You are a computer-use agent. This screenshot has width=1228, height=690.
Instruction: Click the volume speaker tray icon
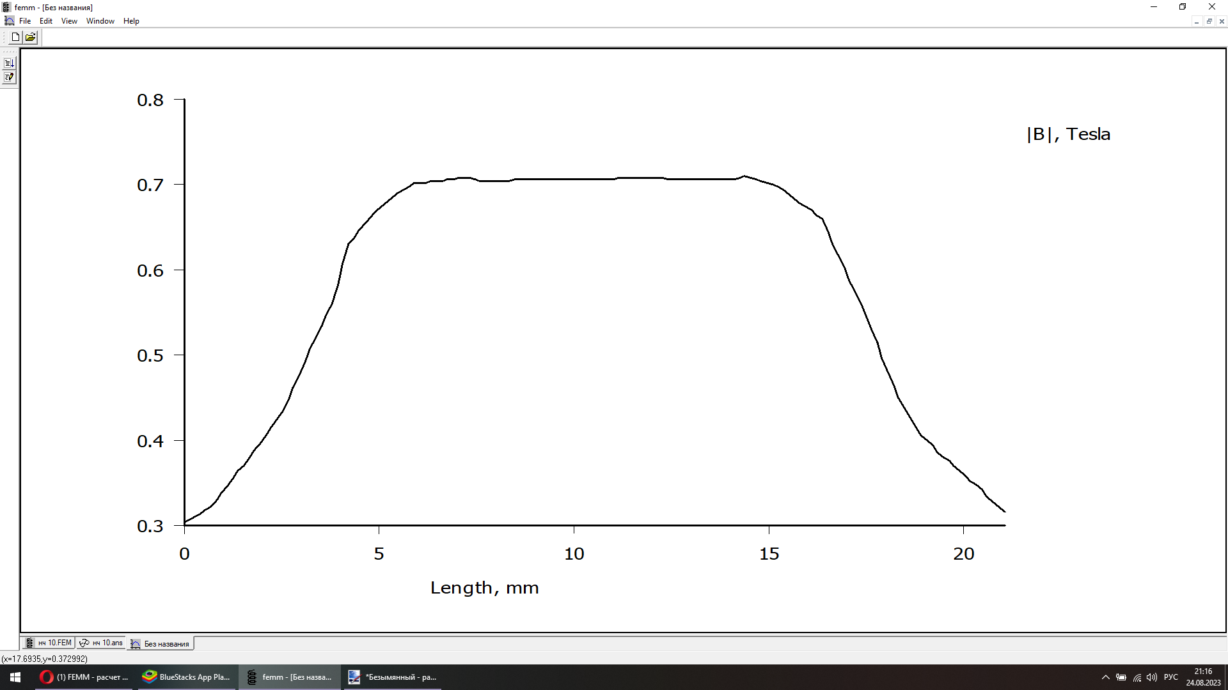click(1152, 677)
